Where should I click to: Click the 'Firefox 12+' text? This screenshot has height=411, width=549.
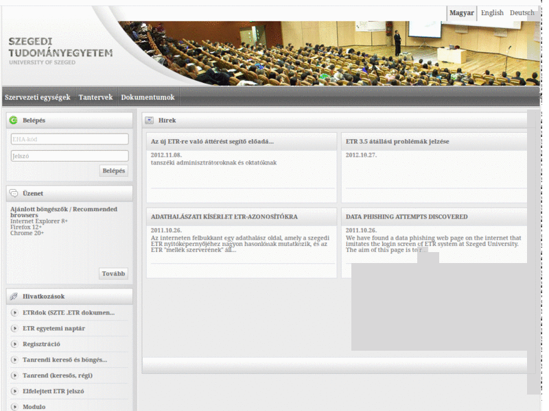pyautogui.click(x=26, y=227)
